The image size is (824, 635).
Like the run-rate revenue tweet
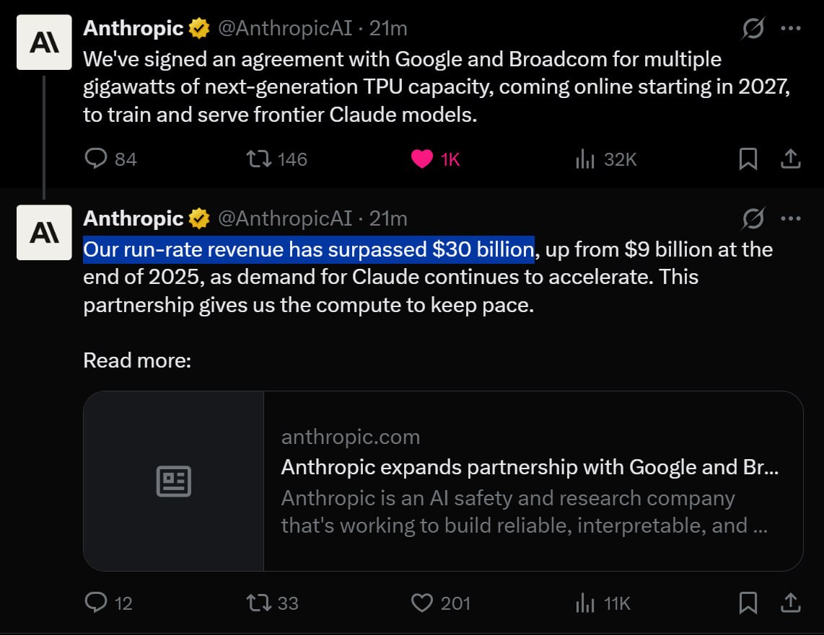tap(422, 603)
